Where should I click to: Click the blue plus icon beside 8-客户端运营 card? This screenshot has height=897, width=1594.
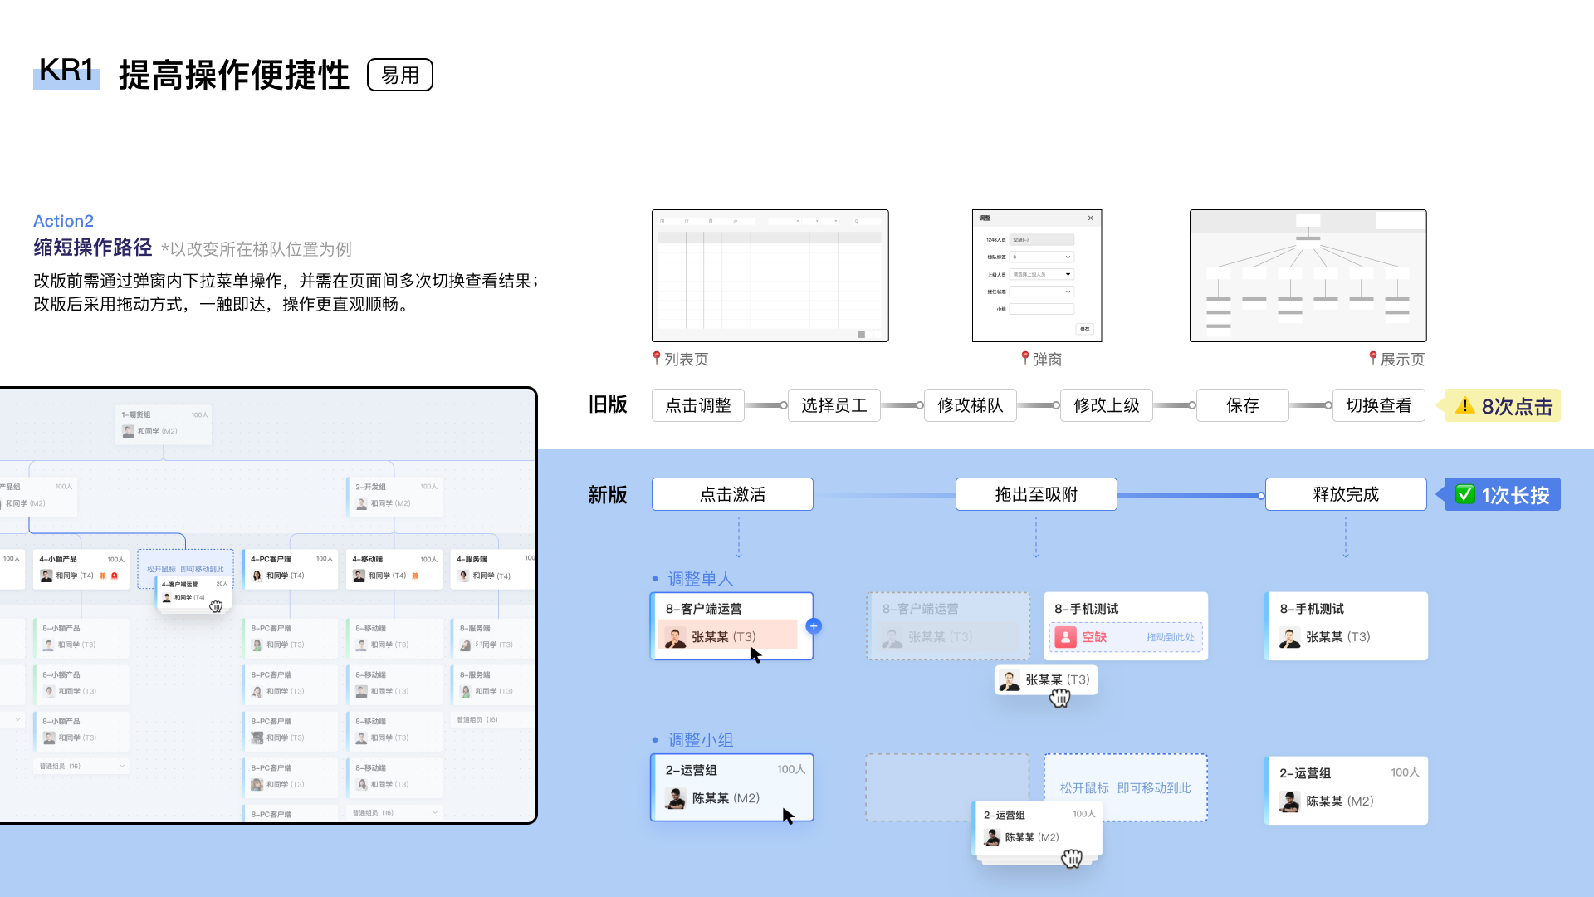[814, 626]
